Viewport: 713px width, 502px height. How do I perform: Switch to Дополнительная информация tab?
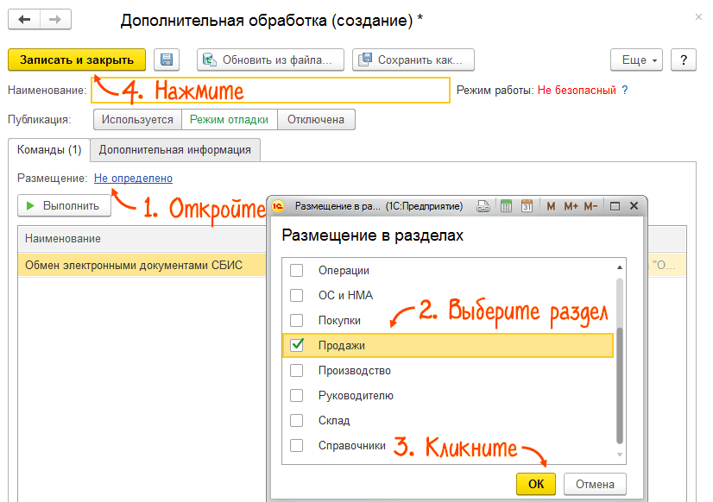coord(174,149)
